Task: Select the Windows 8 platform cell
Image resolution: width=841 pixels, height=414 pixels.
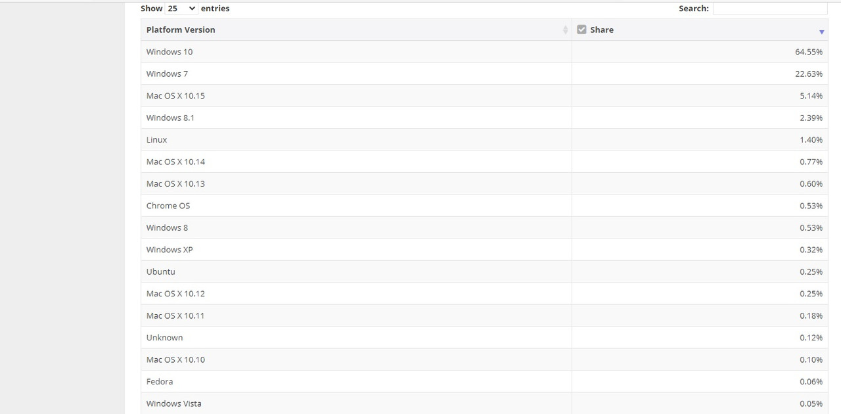Action: pyautogui.click(x=356, y=228)
